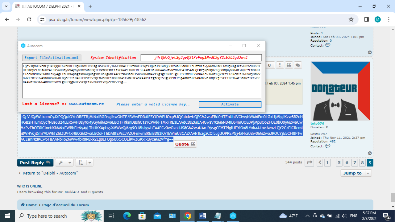Screen dimensions: 395x222
Task: Bookmark this page with the star icon
Action: coord(351,19)
